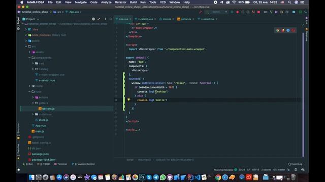This screenshot has height=182, width=325.
Task: Expand the public folder
Action: [x=26, y=40]
